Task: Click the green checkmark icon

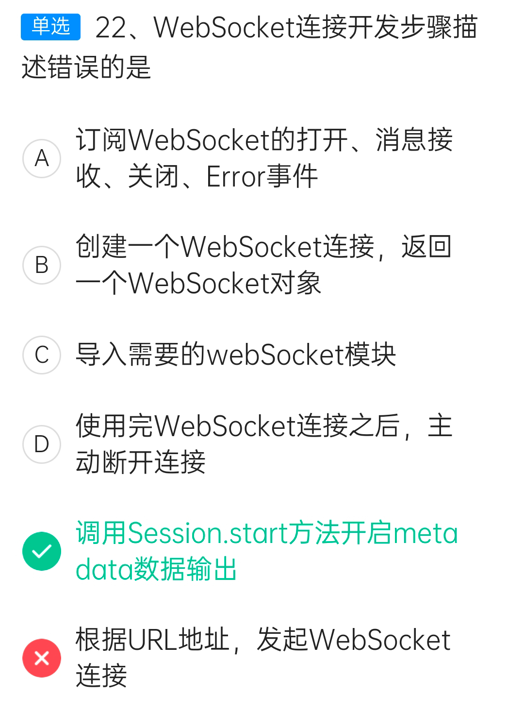Action: point(42,551)
